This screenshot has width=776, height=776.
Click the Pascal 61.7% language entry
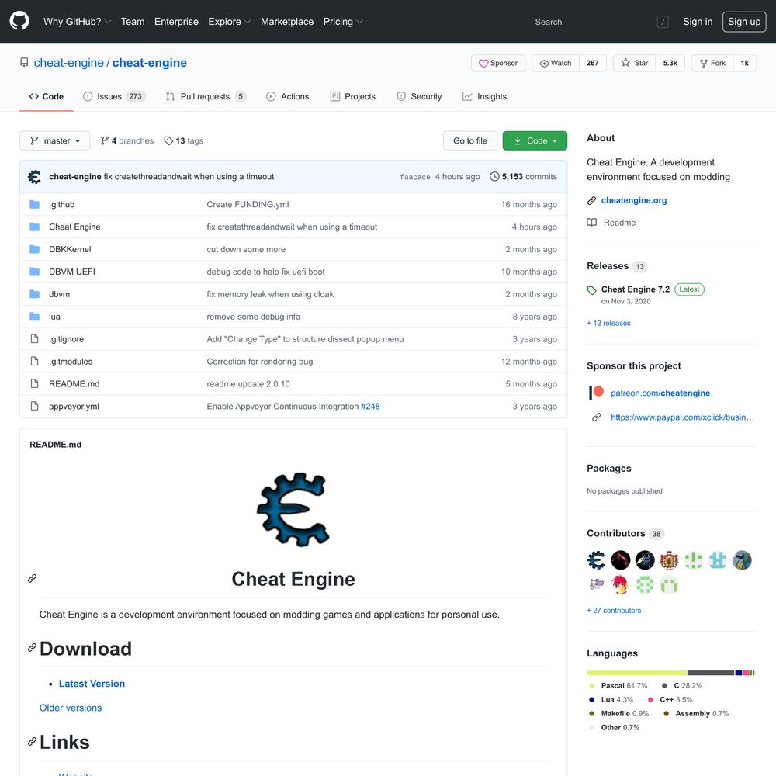coord(618,685)
